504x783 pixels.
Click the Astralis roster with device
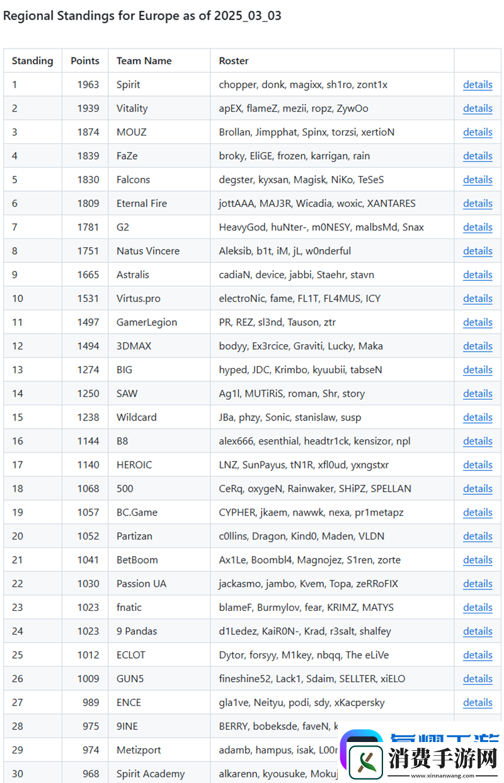[x=297, y=275]
